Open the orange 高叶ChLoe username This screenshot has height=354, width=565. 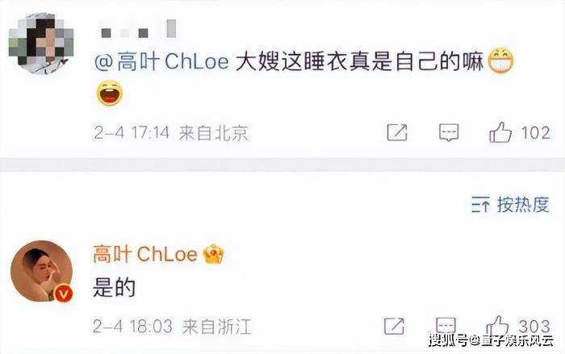coord(144,254)
